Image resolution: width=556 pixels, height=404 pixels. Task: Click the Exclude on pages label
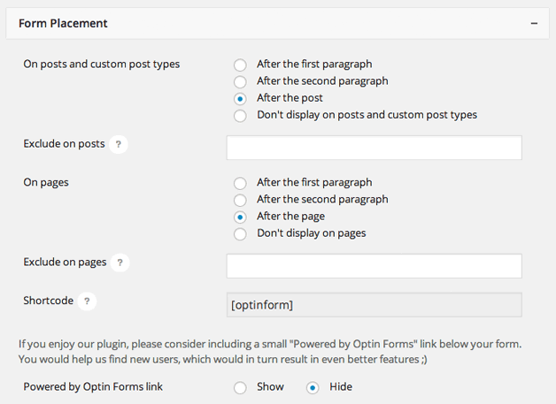(x=65, y=262)
